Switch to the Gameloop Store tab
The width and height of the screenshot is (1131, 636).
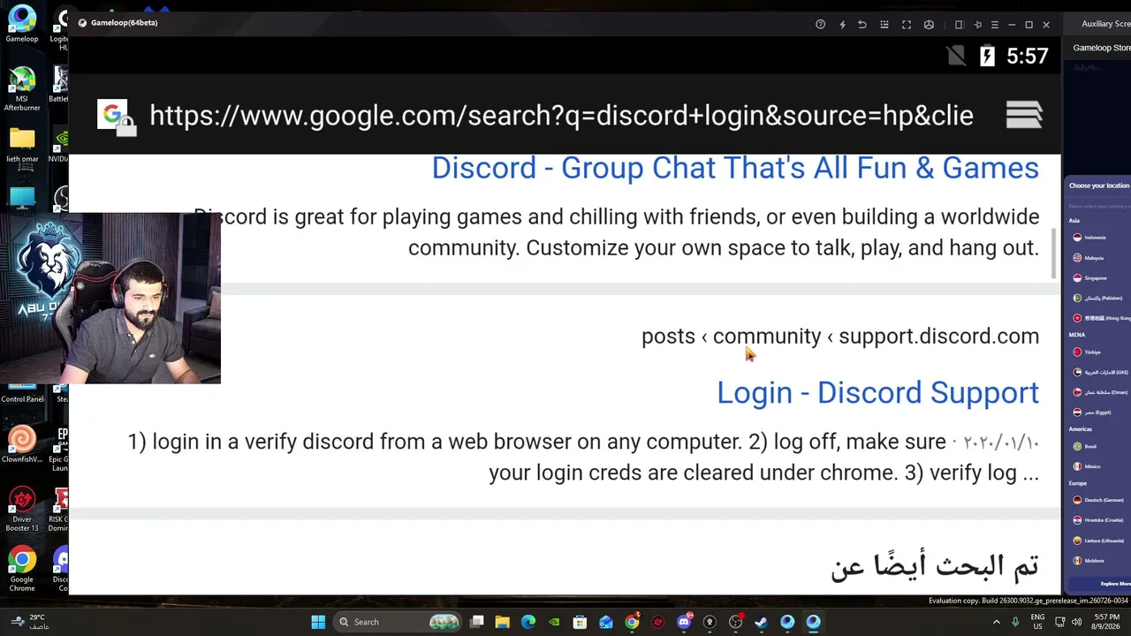[x=1102, y=48]
